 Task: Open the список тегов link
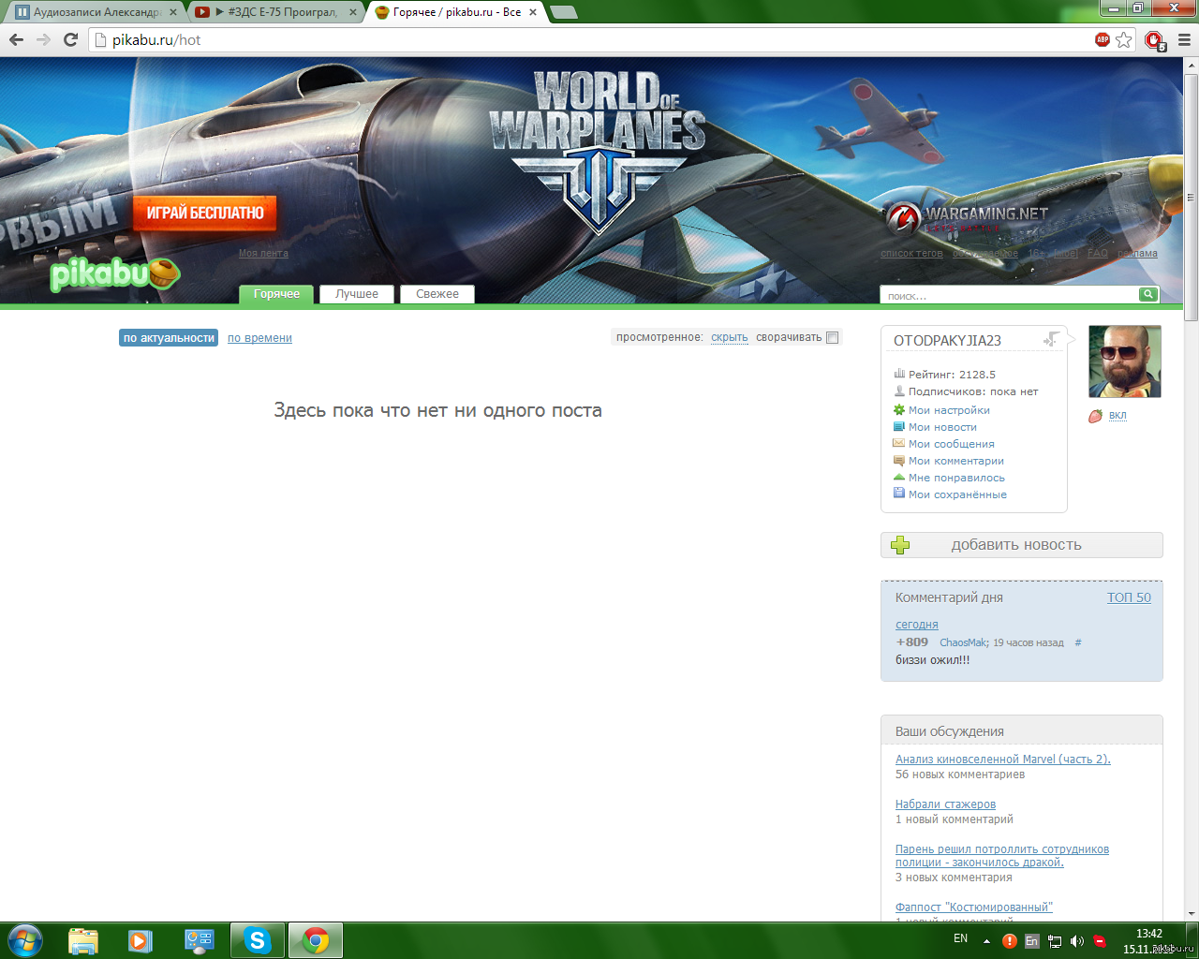point(911,254)
